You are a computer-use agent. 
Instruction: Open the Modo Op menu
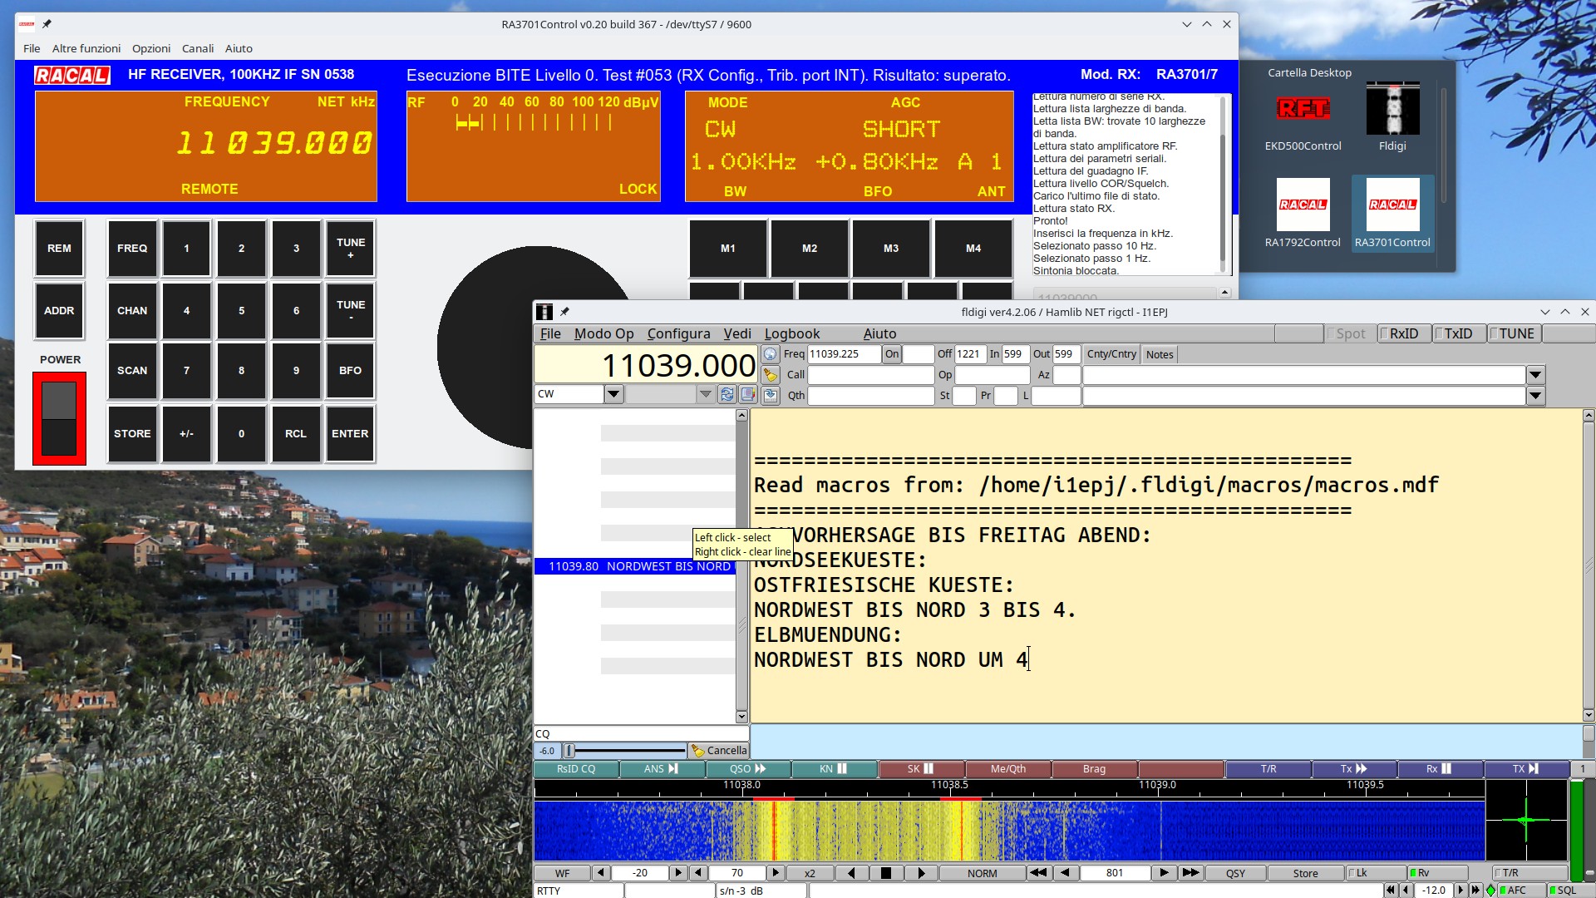click(603, 333)
